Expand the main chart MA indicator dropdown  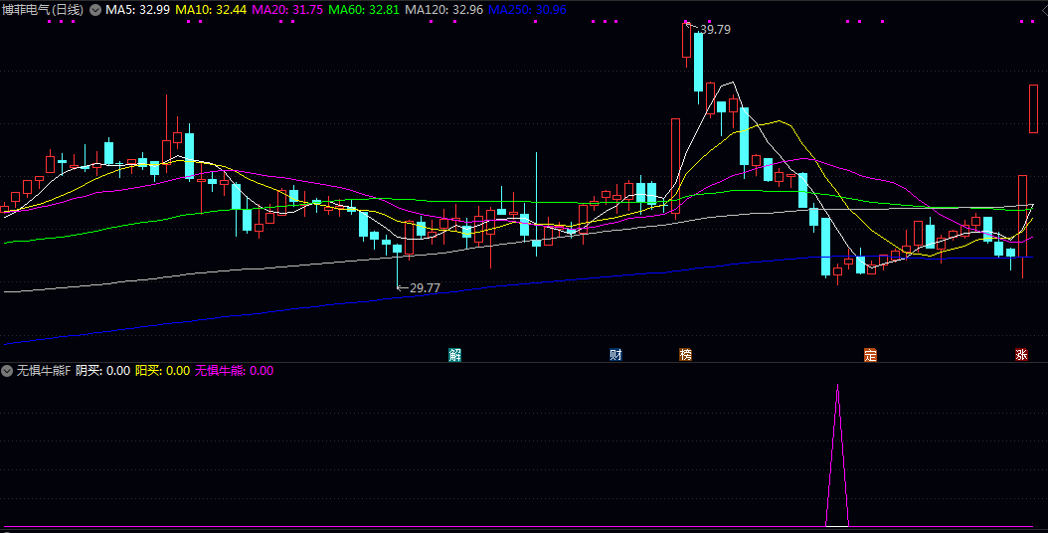pos(95,10)
